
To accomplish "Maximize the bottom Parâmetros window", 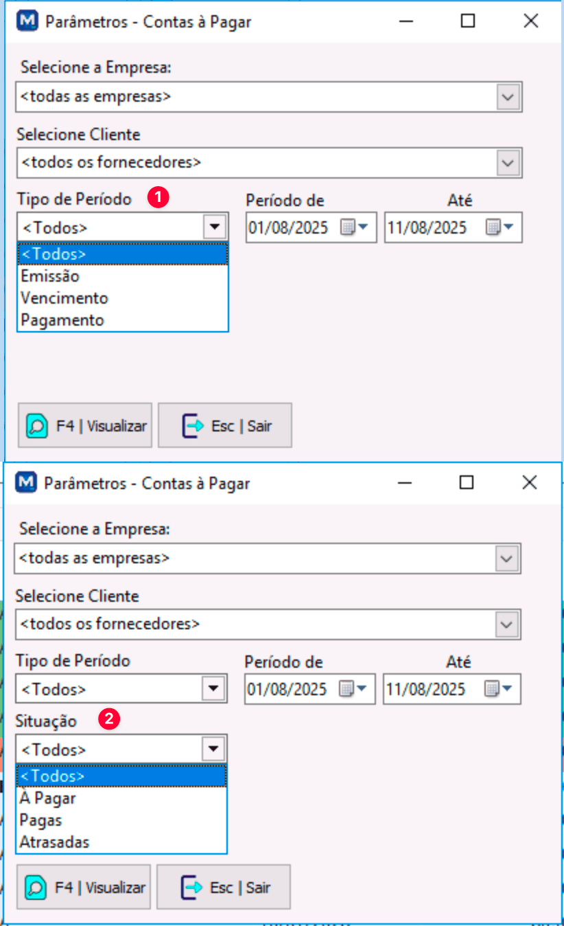I will (x=467, y=483).
